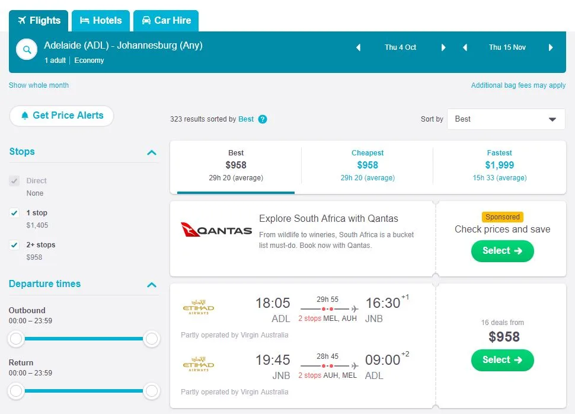Go to previous outbound date arrow
Screen dimensions: 575x414
[358, 47]
